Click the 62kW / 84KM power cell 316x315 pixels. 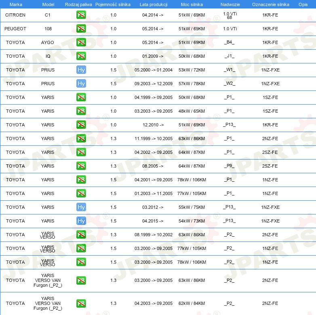point(192,303)
